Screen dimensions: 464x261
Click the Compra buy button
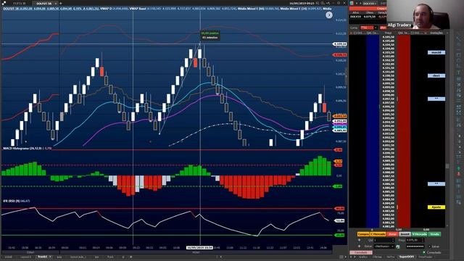[x=362, y=234]
